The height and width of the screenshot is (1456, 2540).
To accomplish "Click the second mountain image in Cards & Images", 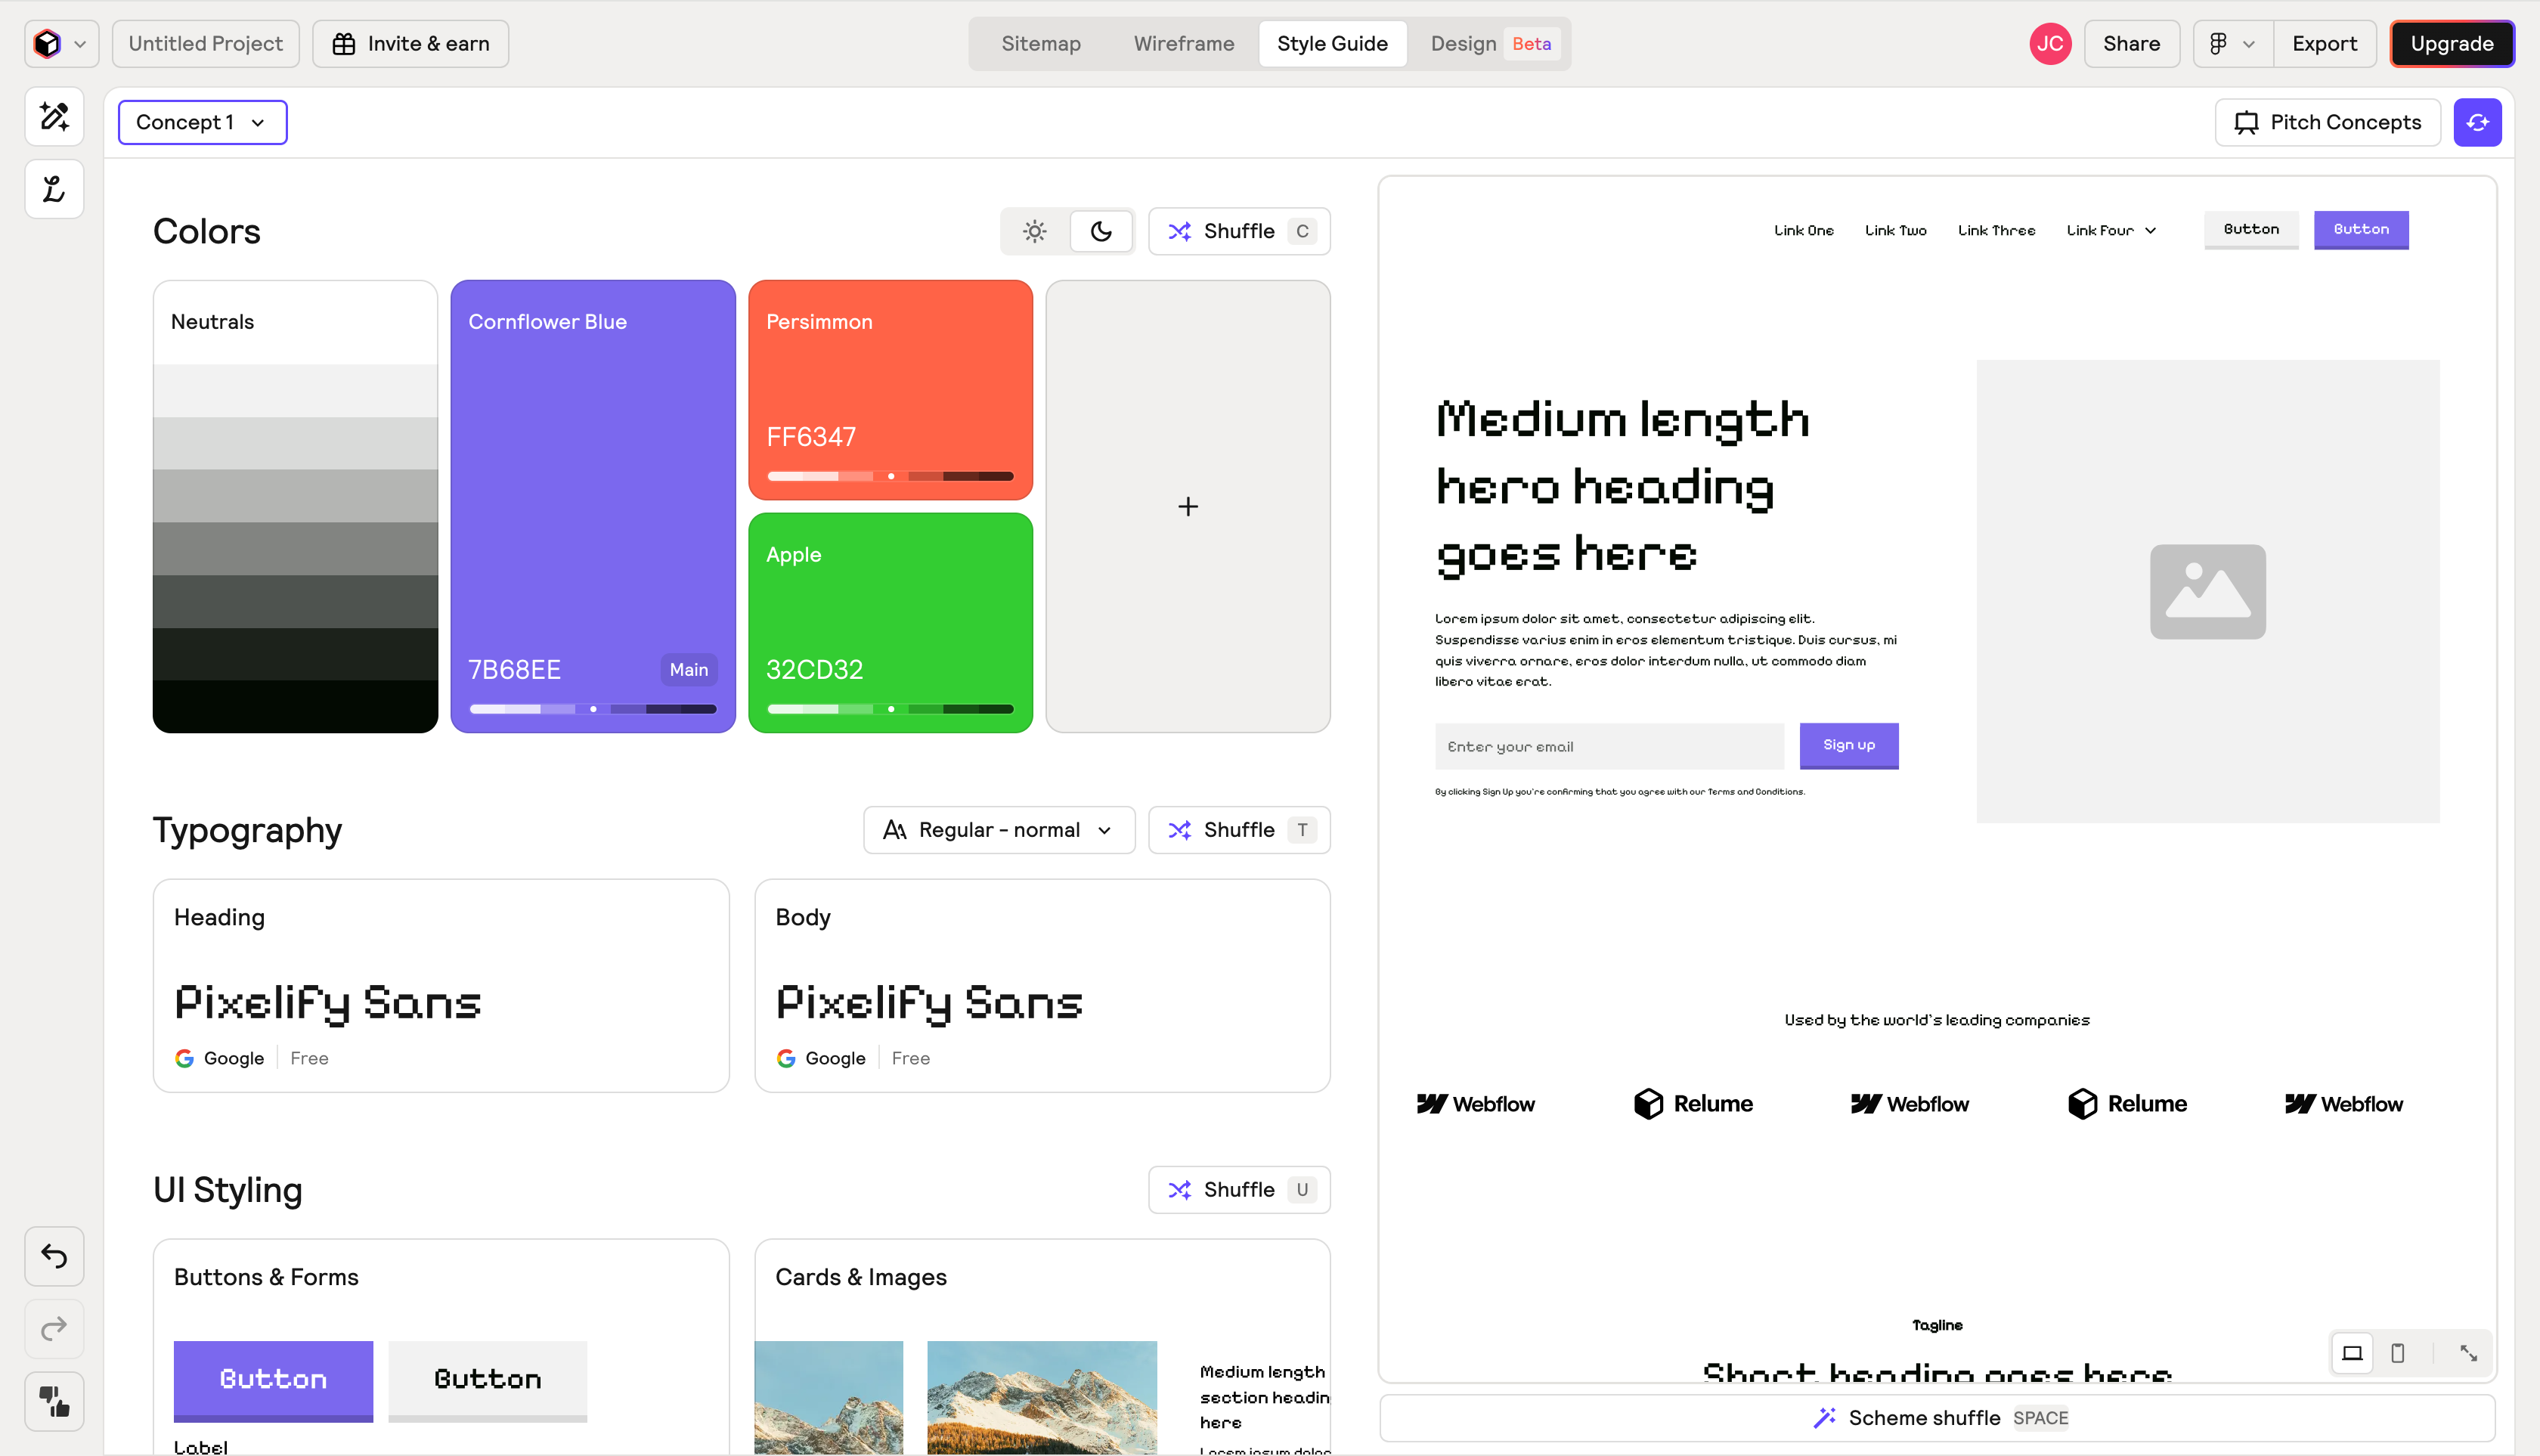I will (x=1042, y=1398).
